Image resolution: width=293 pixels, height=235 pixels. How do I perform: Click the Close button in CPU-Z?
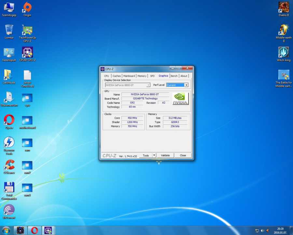(183, 155)
